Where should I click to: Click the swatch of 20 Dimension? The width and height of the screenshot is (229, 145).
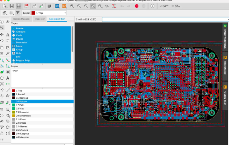[14, 116]
